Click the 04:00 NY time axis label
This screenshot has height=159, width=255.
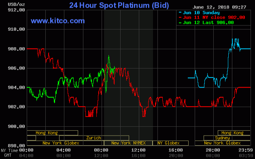(x=64, y=150)
